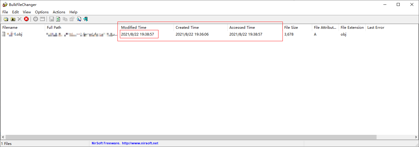Click the Add By Wildcard folder icon
The width and height of the screenshot is (419, 147).
point(13,19)
